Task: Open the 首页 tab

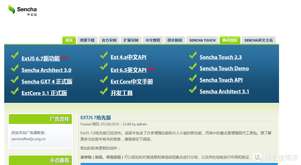Action: coord(69,40)
